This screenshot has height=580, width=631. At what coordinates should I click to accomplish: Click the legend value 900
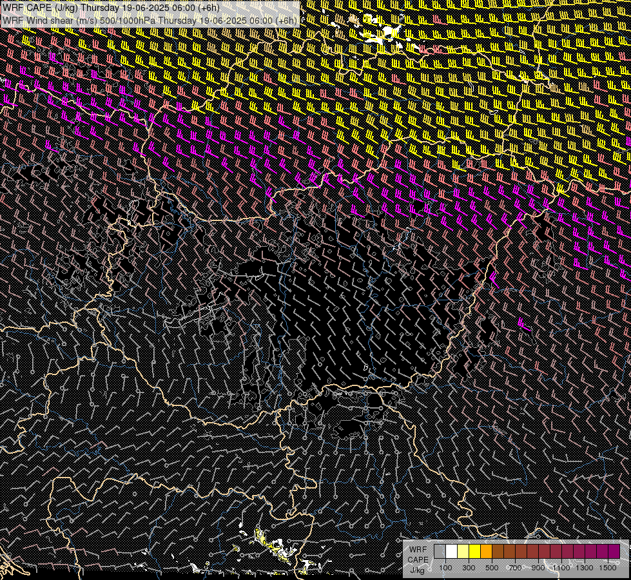pyautogui.click(x=538, y=568)
